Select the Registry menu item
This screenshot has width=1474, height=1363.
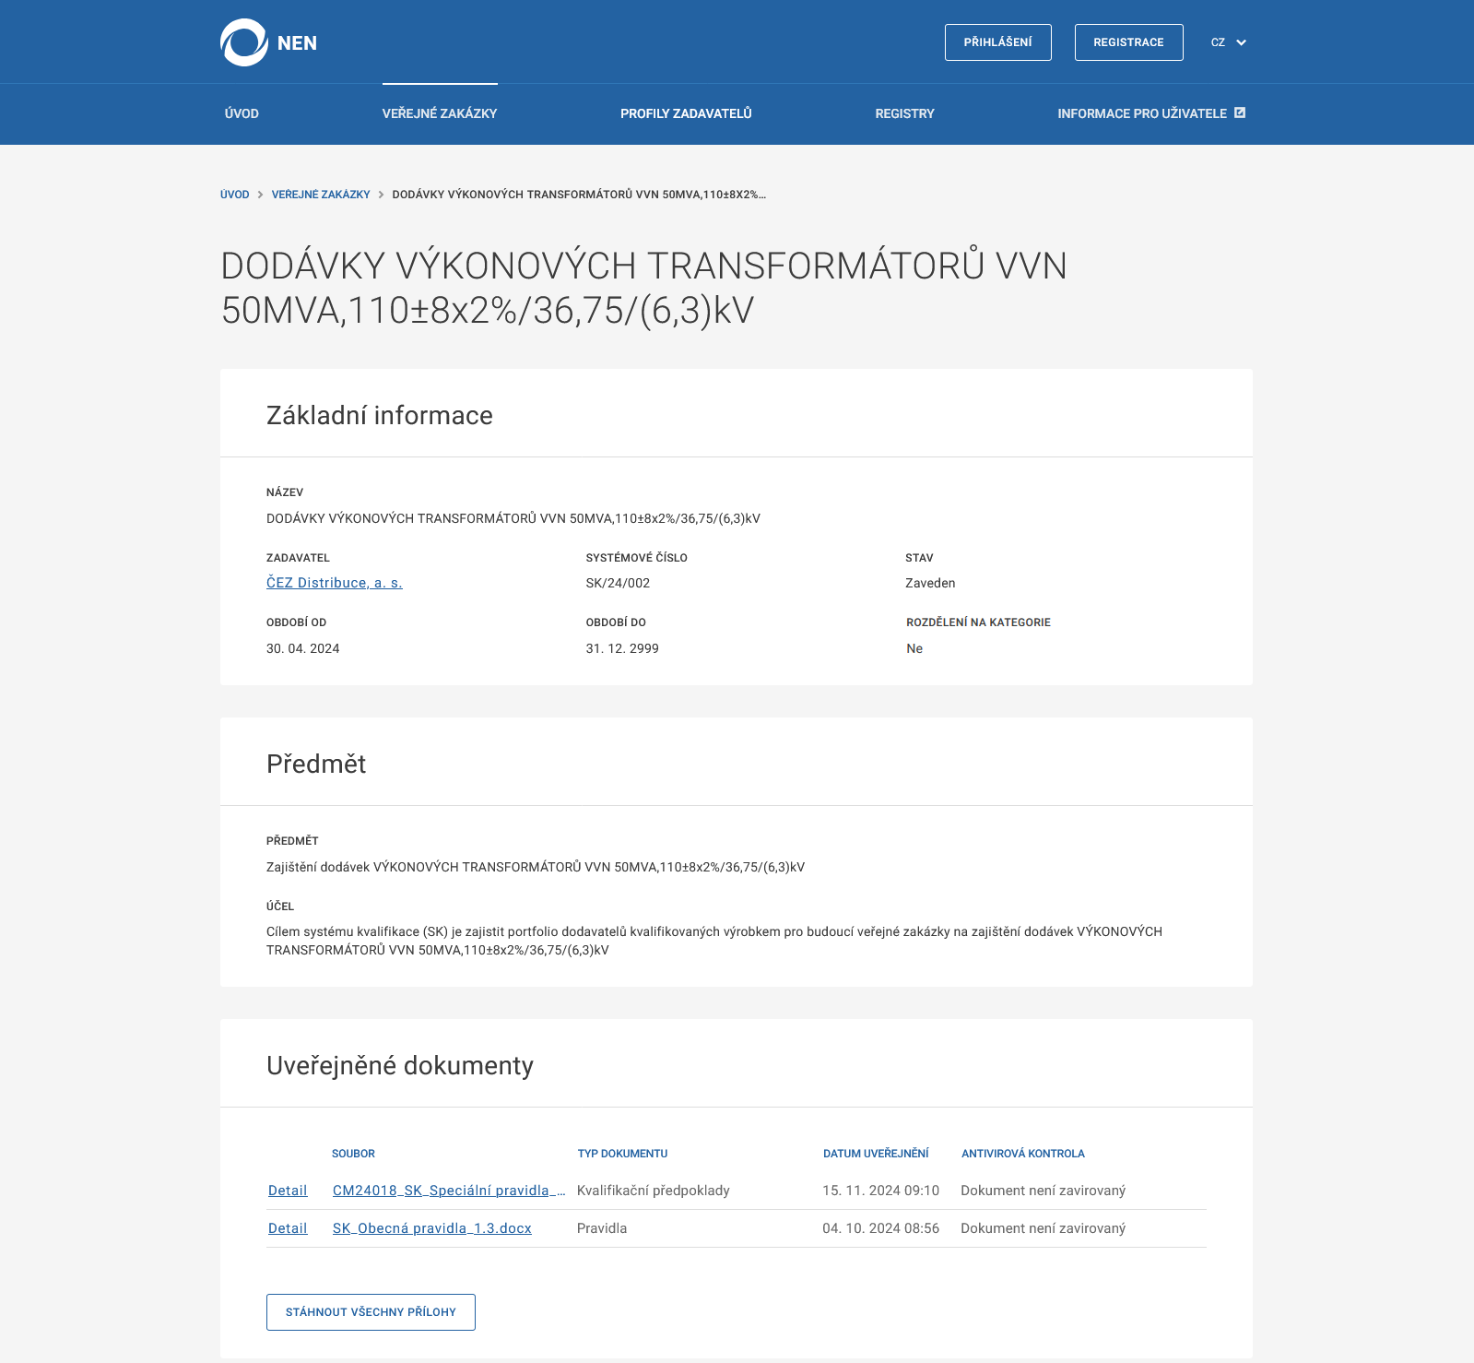905,113
